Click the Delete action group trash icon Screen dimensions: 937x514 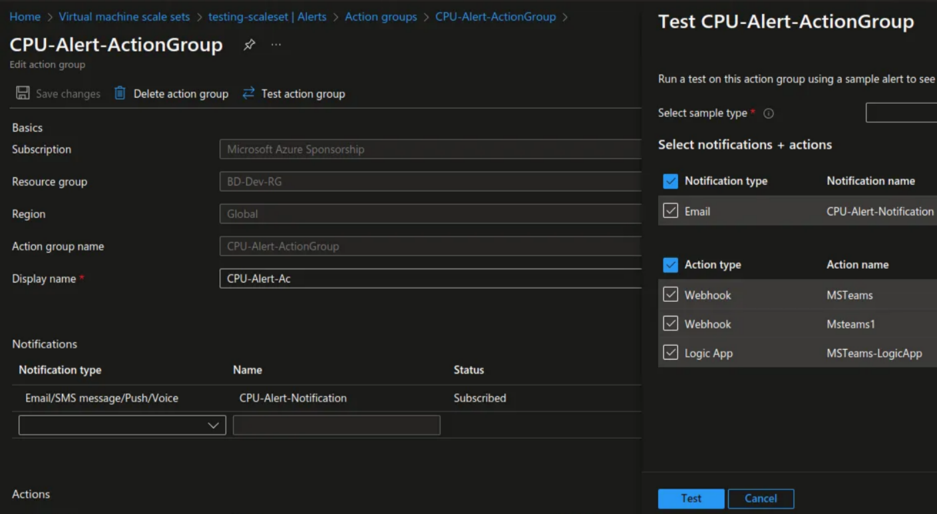coord(120,93)
